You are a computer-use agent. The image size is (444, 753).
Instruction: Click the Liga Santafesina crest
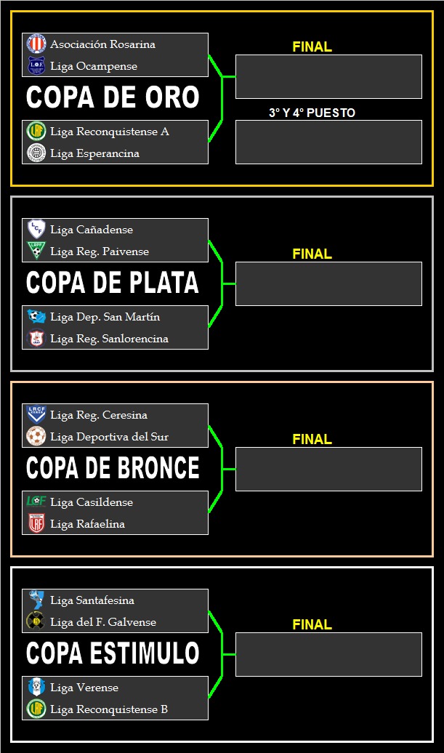pos(36,600)
